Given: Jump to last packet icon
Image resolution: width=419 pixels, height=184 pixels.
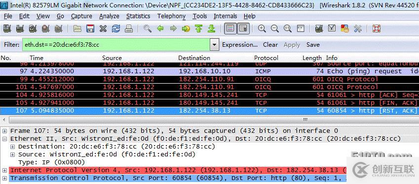Looking at the screenshot, I should (x=211, y=29).
